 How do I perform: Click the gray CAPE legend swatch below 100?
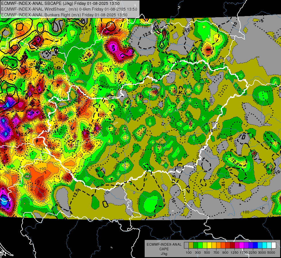(x=186, y=245)
